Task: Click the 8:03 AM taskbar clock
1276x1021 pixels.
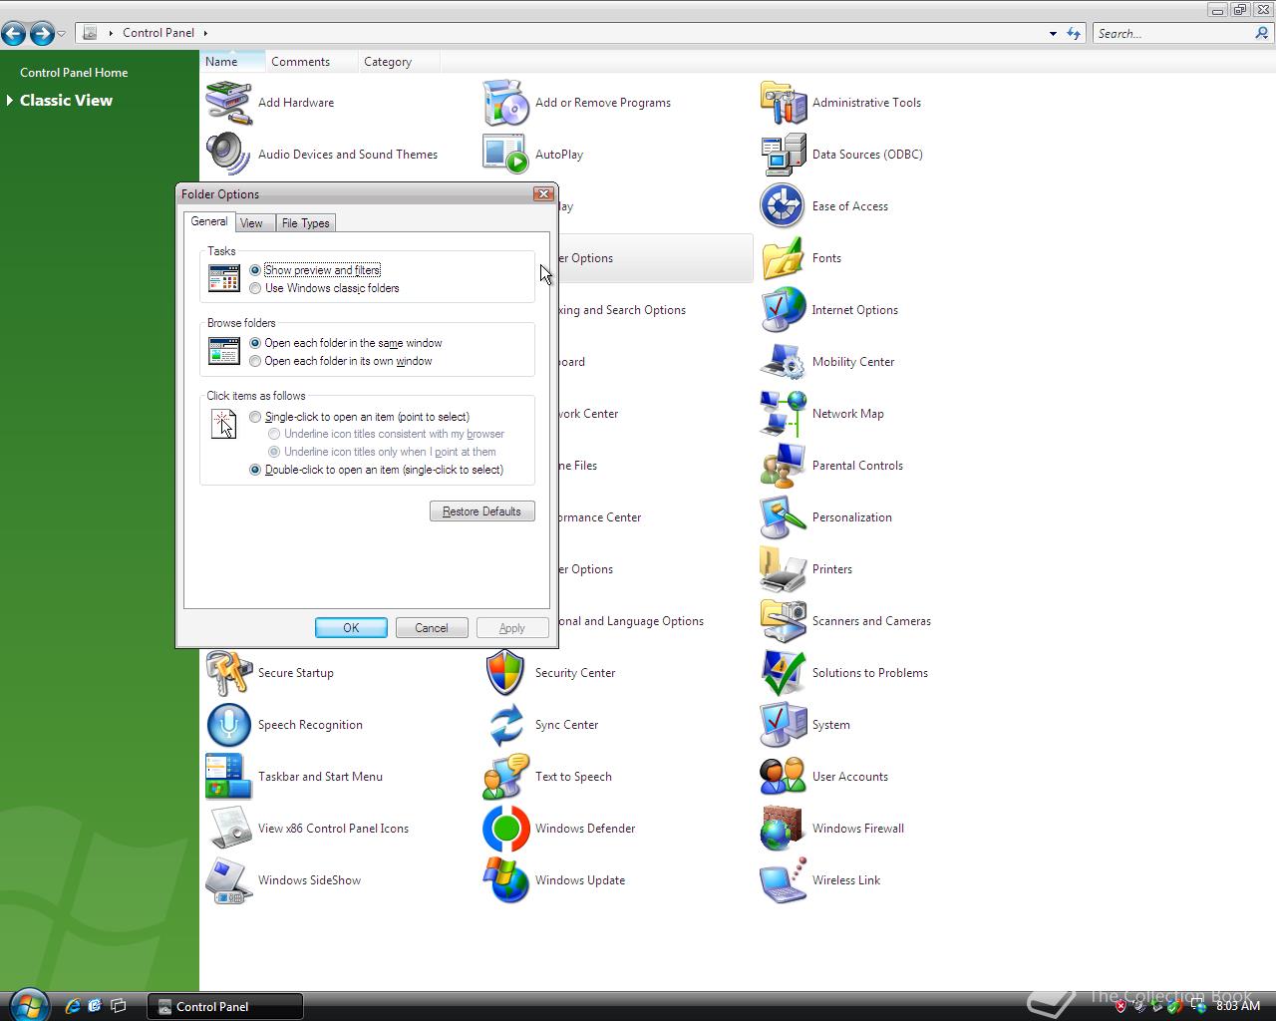Action: click(1238, 1006)
